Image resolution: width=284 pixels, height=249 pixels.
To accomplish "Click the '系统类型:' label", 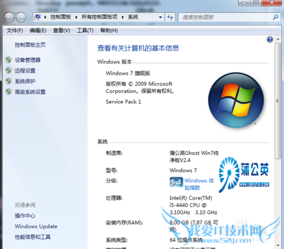I will point(116,240).
